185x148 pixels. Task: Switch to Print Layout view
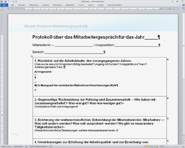click(146, 146)
